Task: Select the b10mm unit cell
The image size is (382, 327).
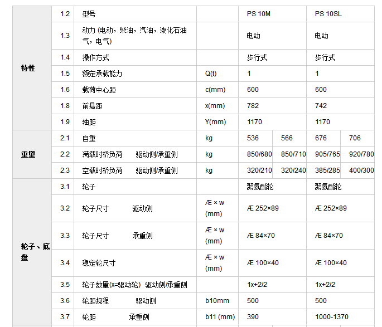Action: 217,301
